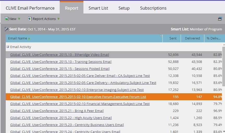Select the CLIVE Email Performance tab

pos(30,8)
